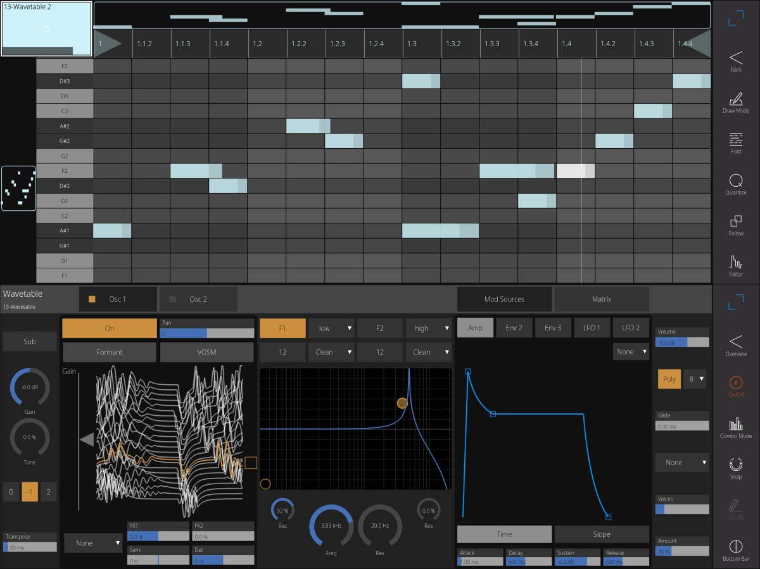Open the low filter slope dropdown

331,328
